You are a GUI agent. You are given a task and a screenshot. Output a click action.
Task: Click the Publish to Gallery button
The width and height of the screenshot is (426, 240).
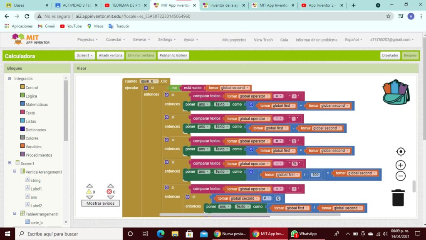(173, 55)
